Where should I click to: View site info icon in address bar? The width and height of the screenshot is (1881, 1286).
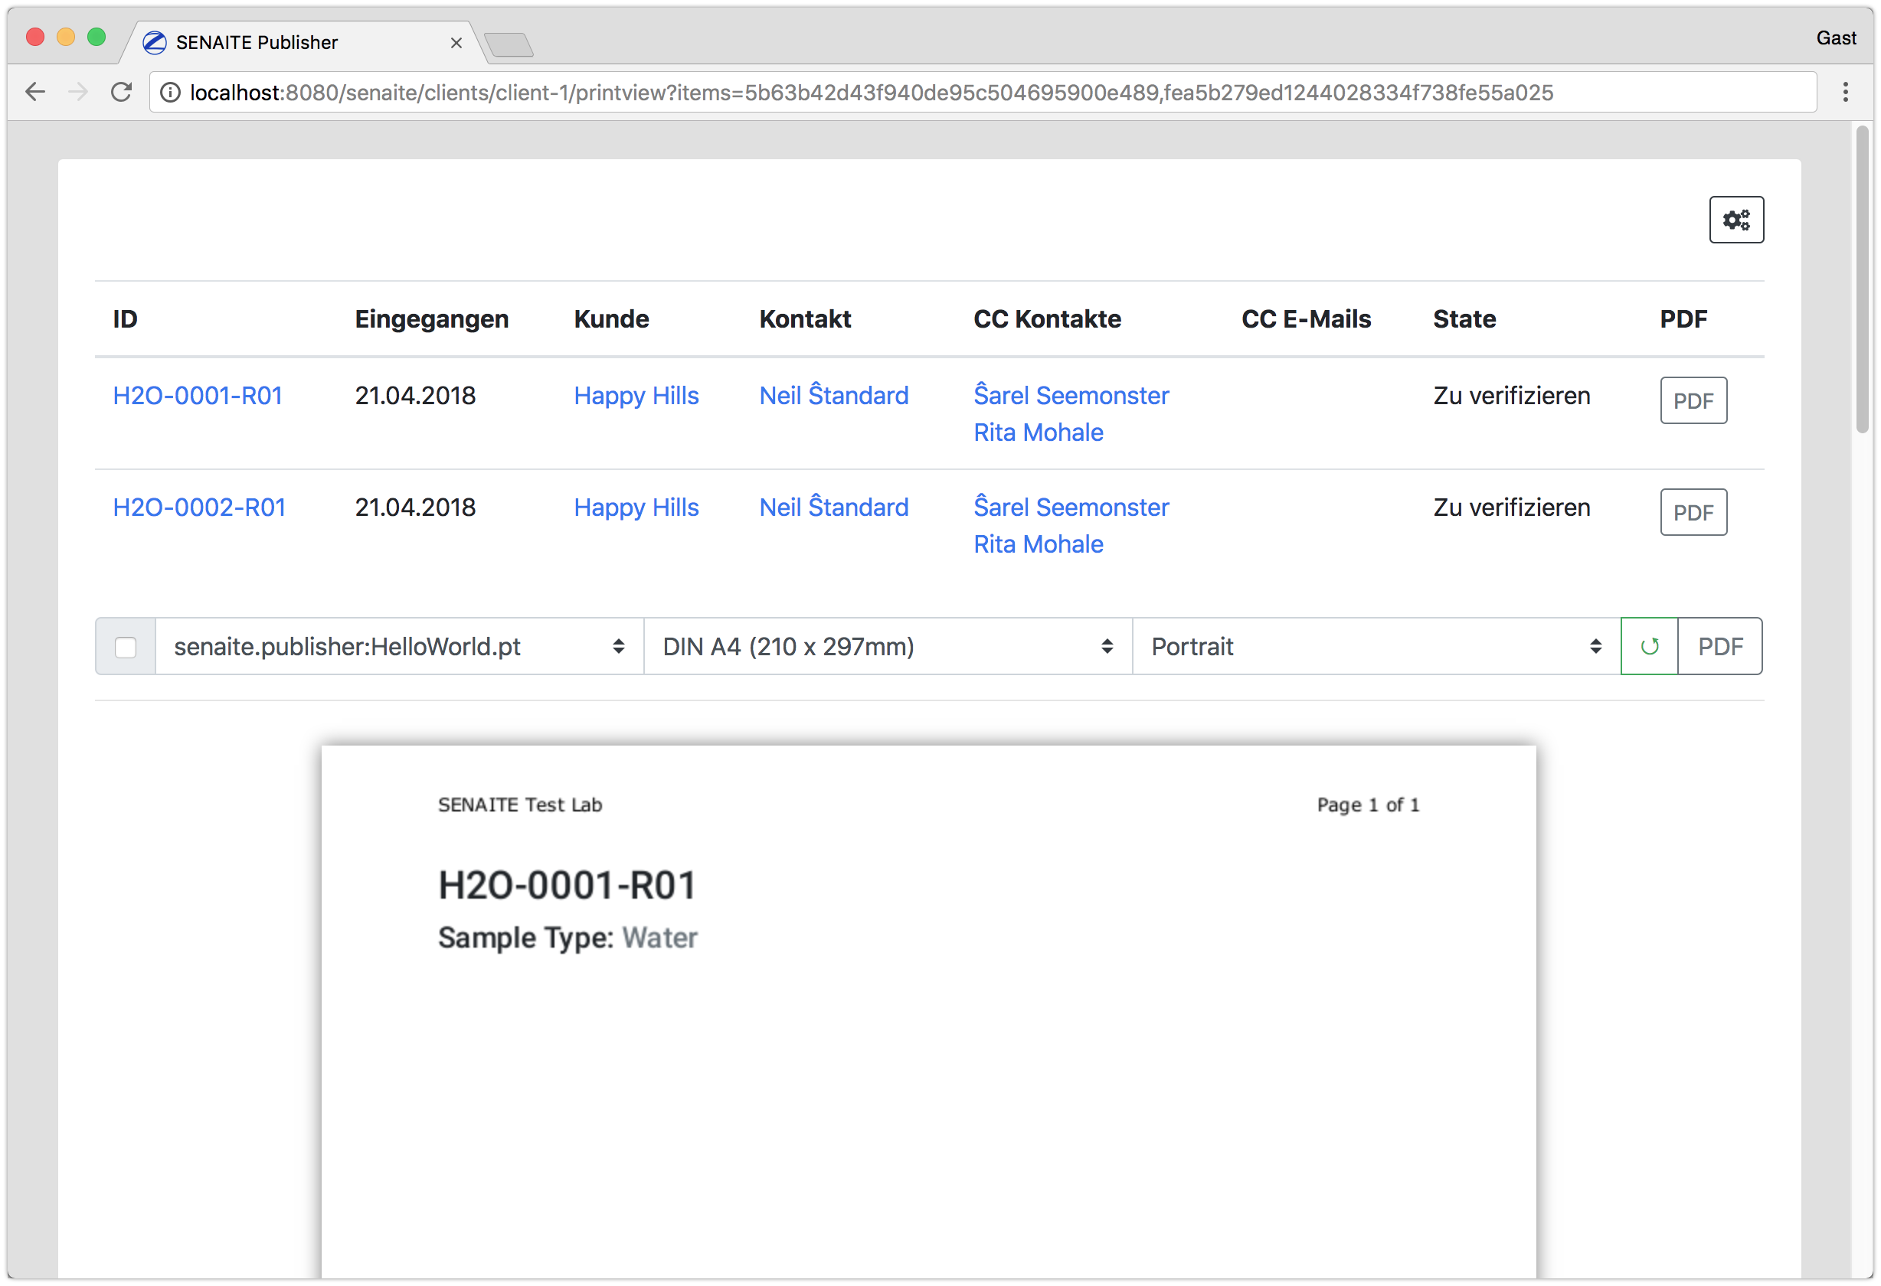[170, 93]
